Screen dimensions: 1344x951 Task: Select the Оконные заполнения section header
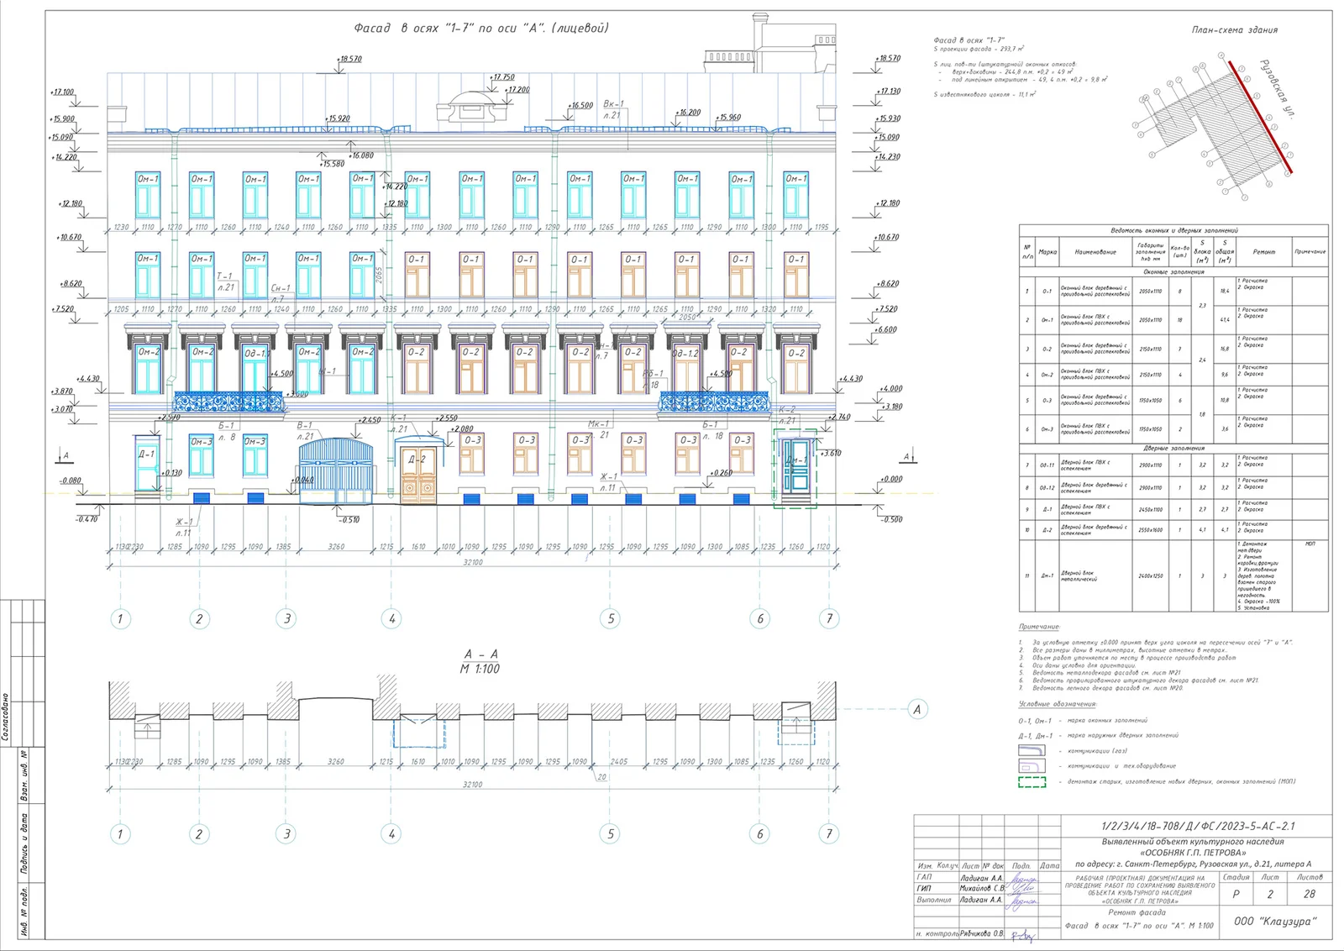(x=1174, y=271)
